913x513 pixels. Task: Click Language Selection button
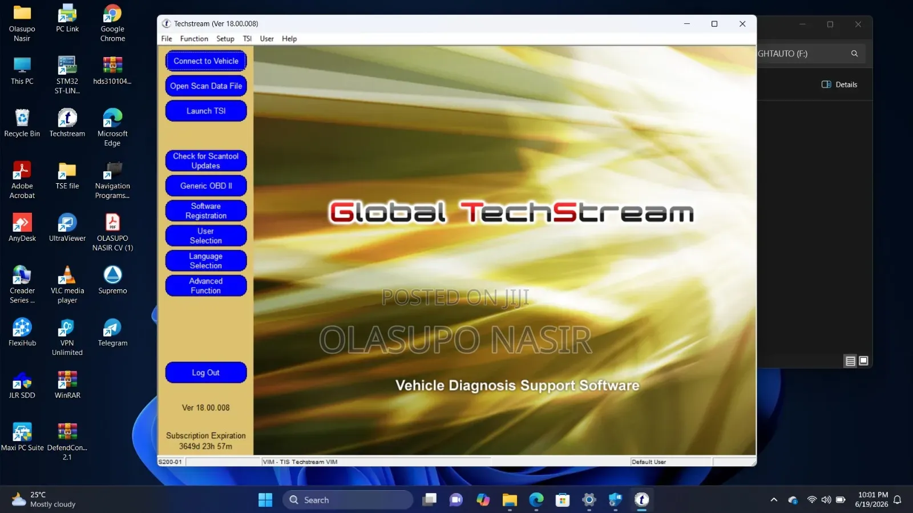pyautogui.click(x=206, y=261)
